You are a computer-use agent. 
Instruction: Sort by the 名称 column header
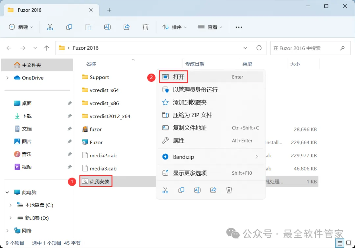[91, 64]
